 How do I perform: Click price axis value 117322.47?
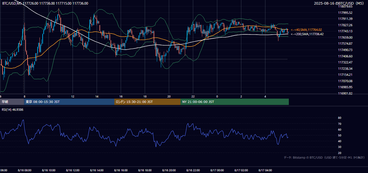[x=345, y=62]
